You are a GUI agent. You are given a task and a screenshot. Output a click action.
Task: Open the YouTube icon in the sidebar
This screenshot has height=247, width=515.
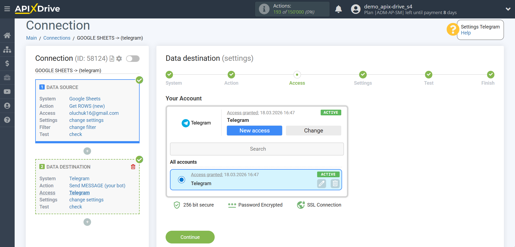[x=7, y=91]
